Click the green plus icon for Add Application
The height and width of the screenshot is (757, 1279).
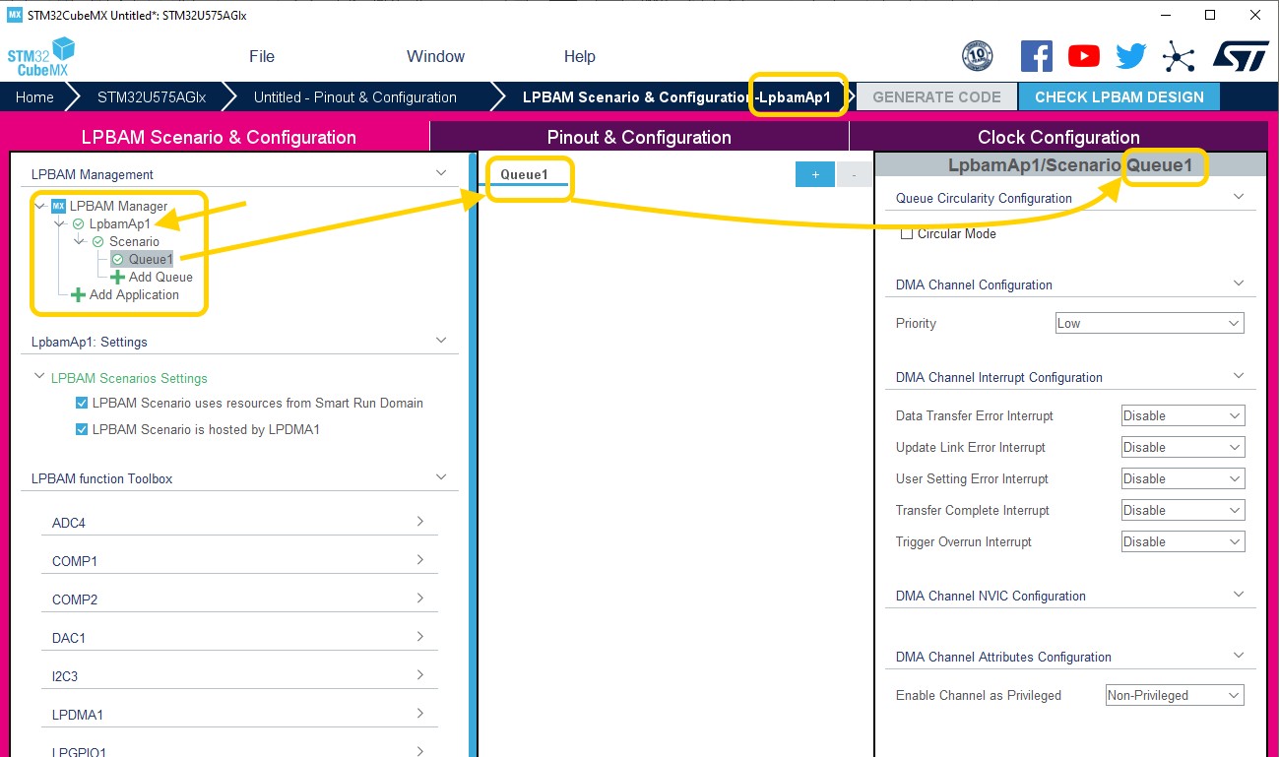pyautogui.click(x=78, y=294)
